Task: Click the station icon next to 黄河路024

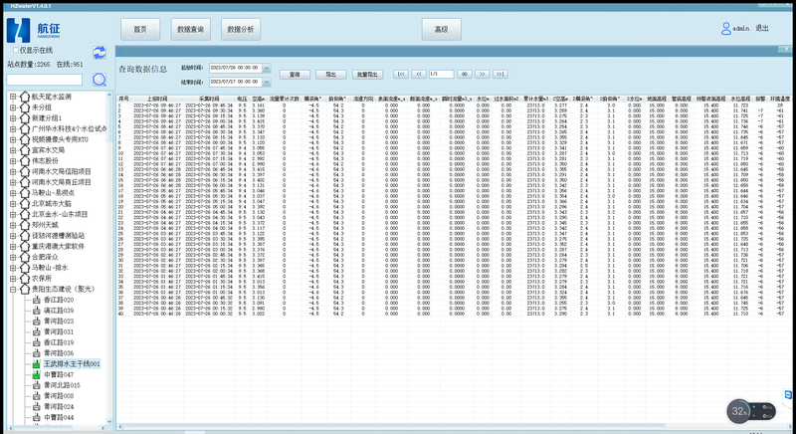Action: pos(37,406)
